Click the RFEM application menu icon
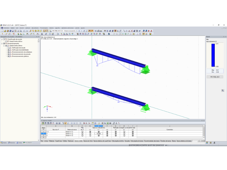227x170 pixels. click(x=2, y=28)
